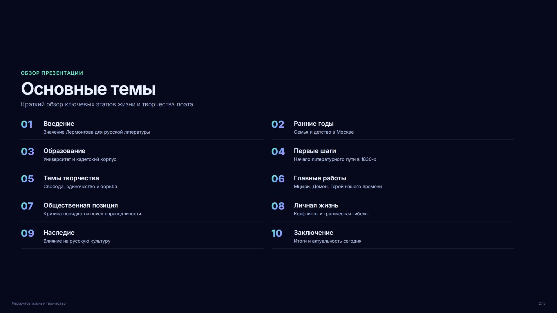Image resolution: width=557 pixels, height=313 pixels.
Task: Select the Образование topic title
Action: [x=64, y=151]
